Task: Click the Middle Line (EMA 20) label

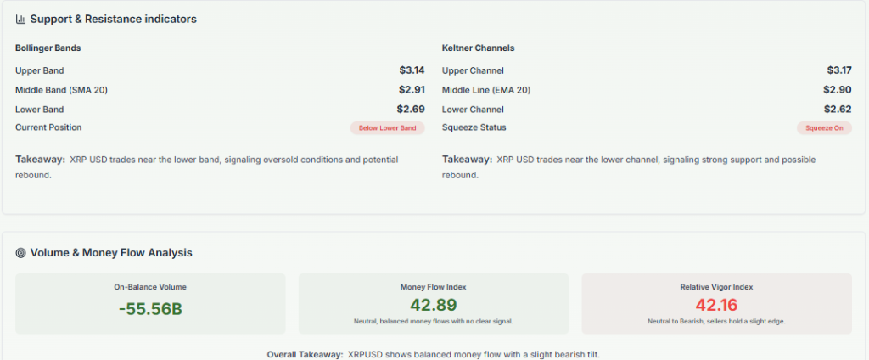Action: pos(488,90)
